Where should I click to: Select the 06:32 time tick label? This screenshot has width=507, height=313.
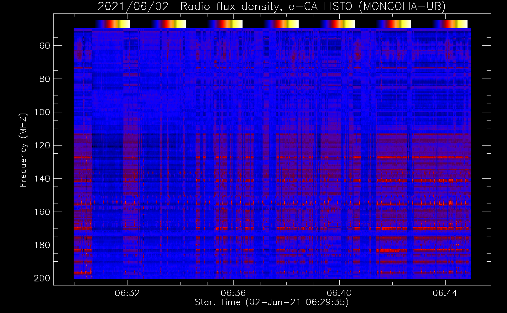(127, 293)
